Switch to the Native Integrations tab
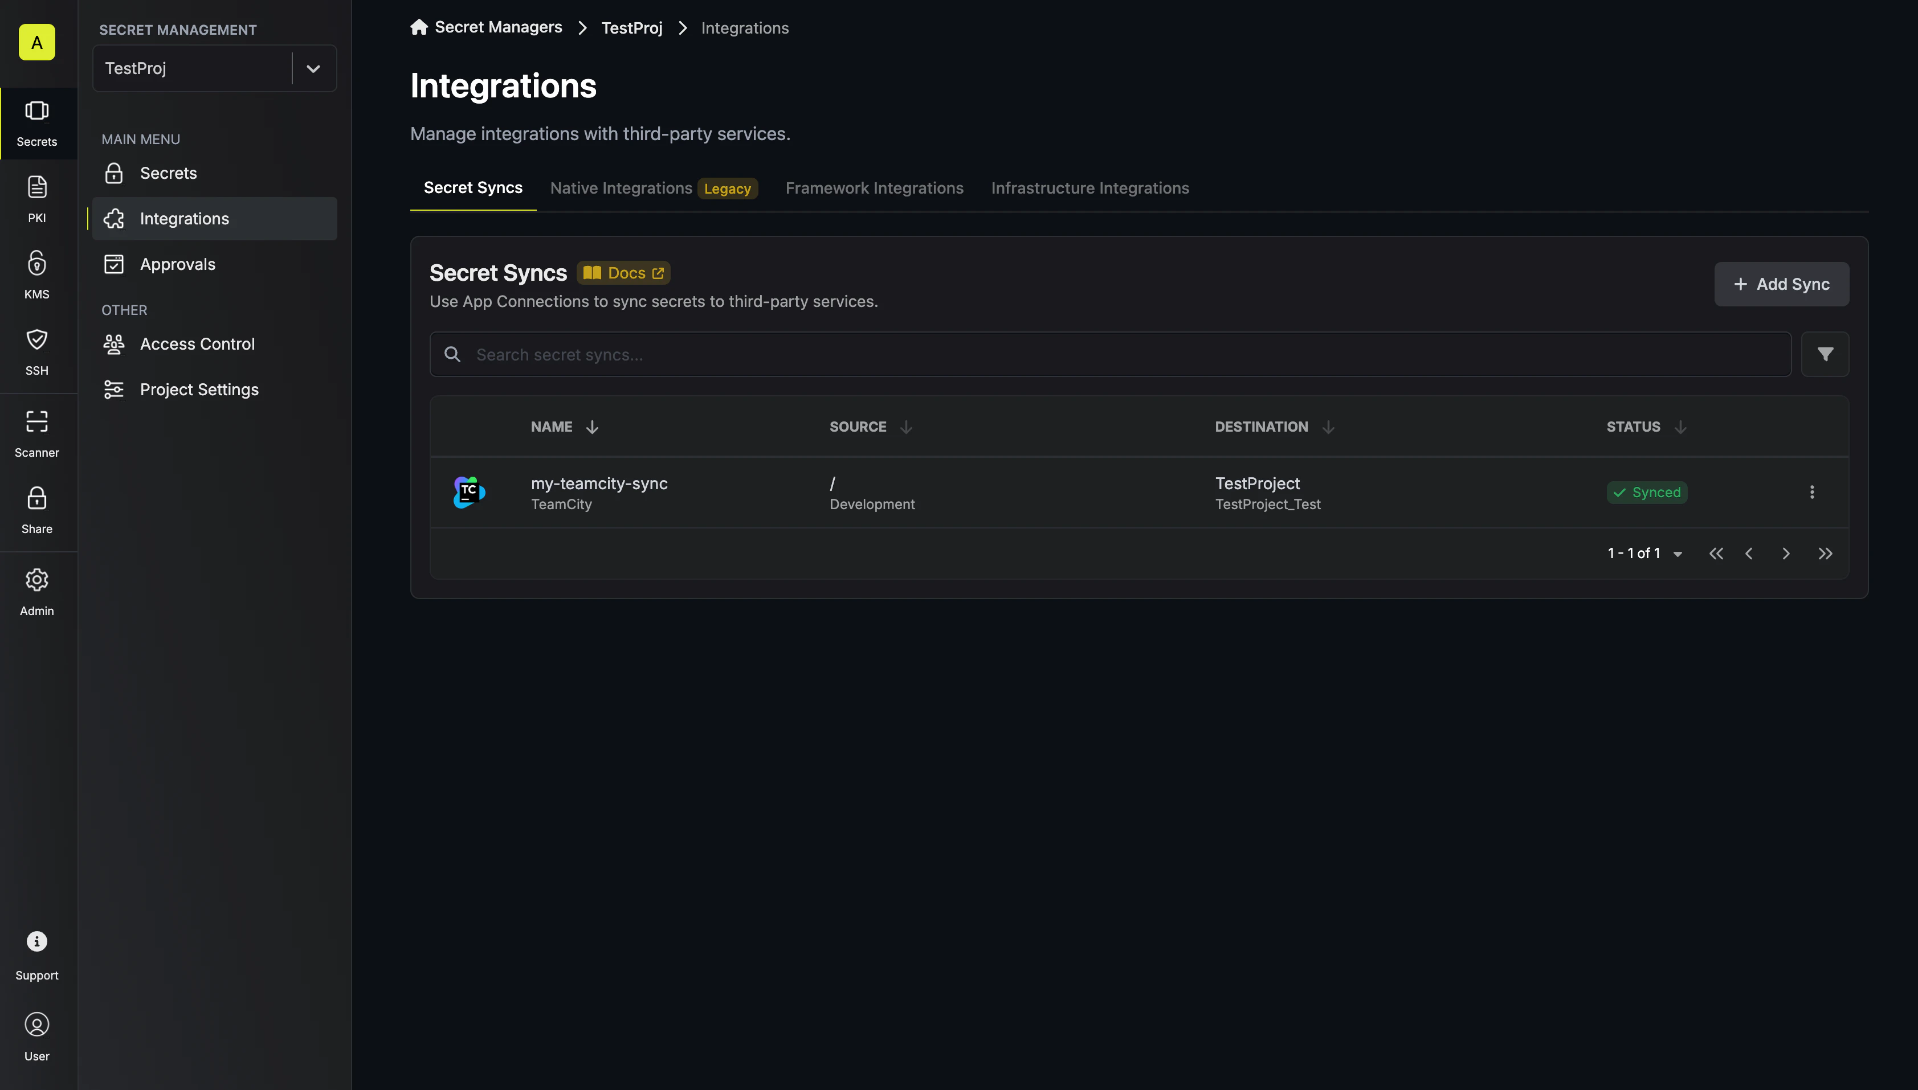1918x1090 pixels. tap(654, 188)
